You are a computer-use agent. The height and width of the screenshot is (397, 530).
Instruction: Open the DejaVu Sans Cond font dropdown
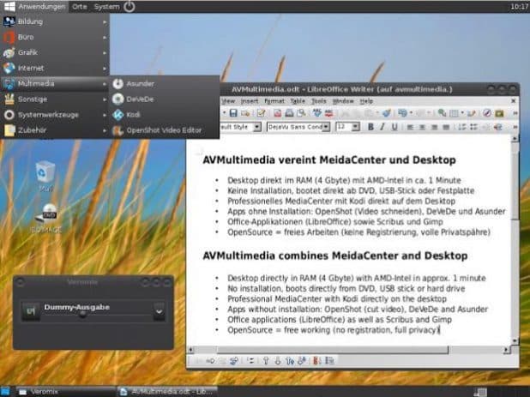(x=326, y=127)
